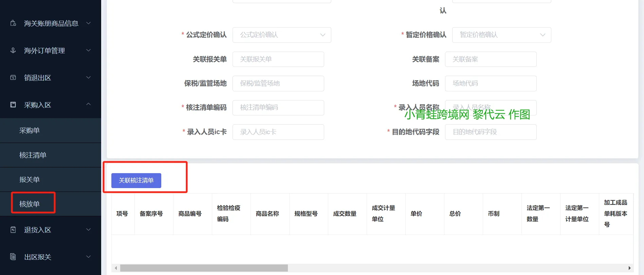
Task: Click the 海外订单管理 anchor icon
Action: click(13, 51)
